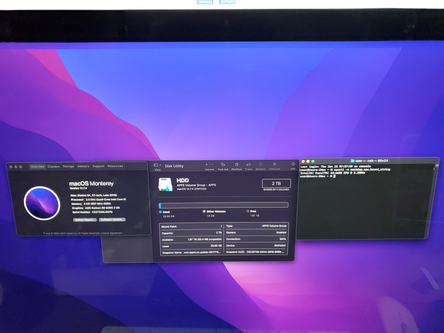The image size is (444, 333).
Task: Select the Support tab
Action: pyautogui.click(x=98, y=166)
